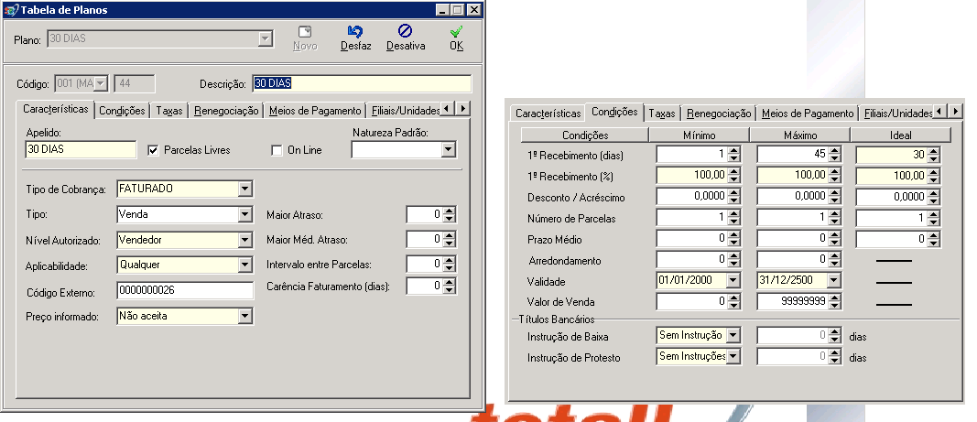Click the OK green checkmark icon
Screen dimensions: 977x422
pyautogui.click(x=457, y=32)
